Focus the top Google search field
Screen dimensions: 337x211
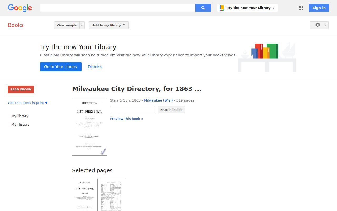coord(118,8)
